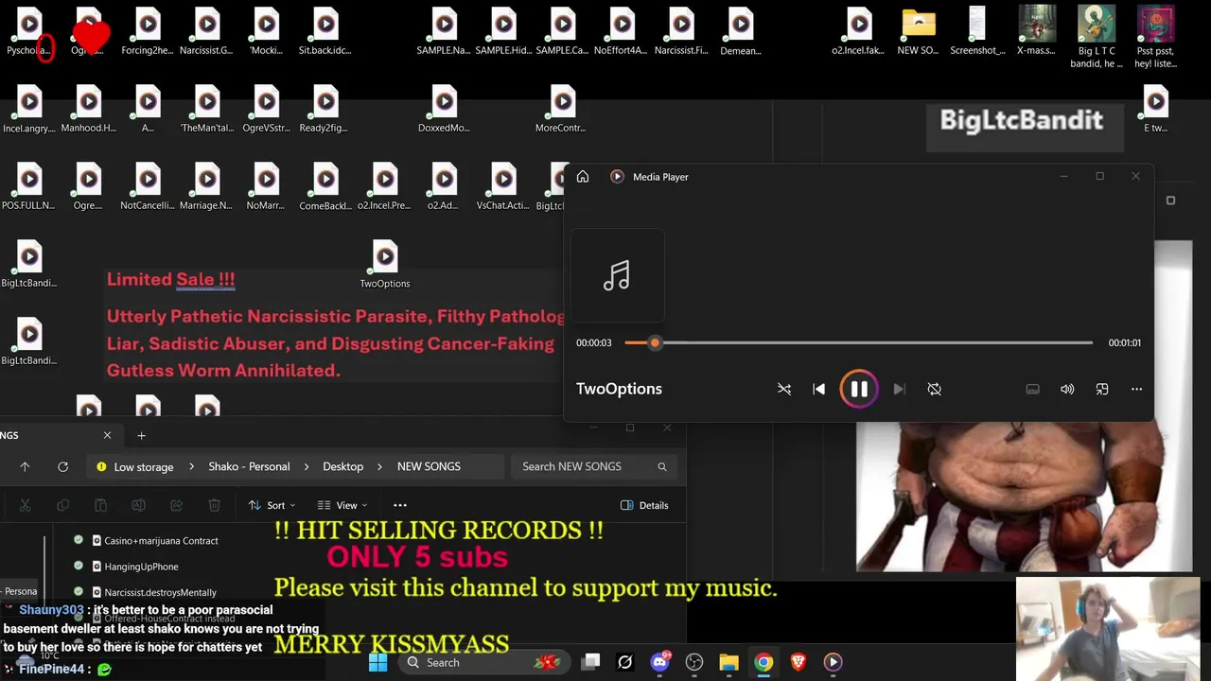This screenshot has width=1211, height=681.
Task: Select the Incel.angry... desktop file
Action: (x=29, y=109)
